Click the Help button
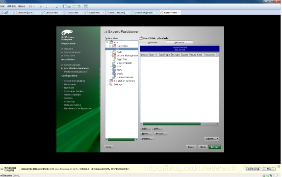The height and width of the screenshot is (177, 282). (108, 147)
